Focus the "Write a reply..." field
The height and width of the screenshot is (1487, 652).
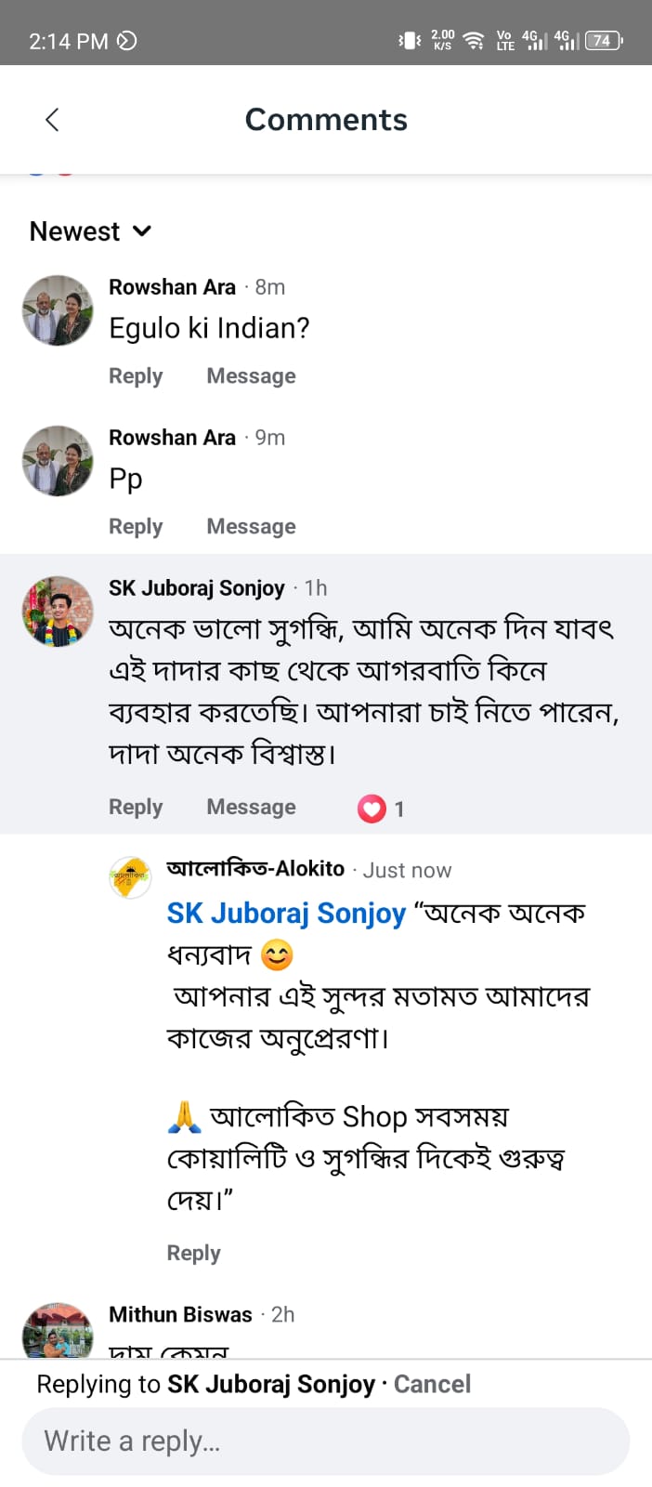(x=325, y=1441)
